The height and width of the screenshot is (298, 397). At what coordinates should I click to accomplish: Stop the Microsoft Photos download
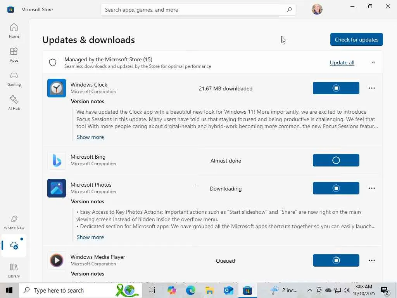336,188
